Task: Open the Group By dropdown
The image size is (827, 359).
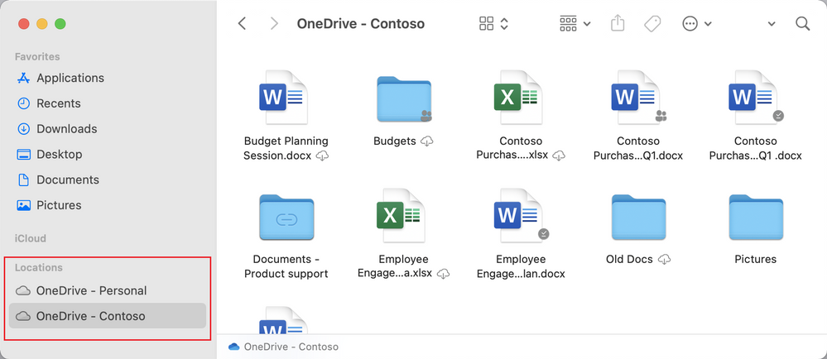Action: (x=575, y=24)
